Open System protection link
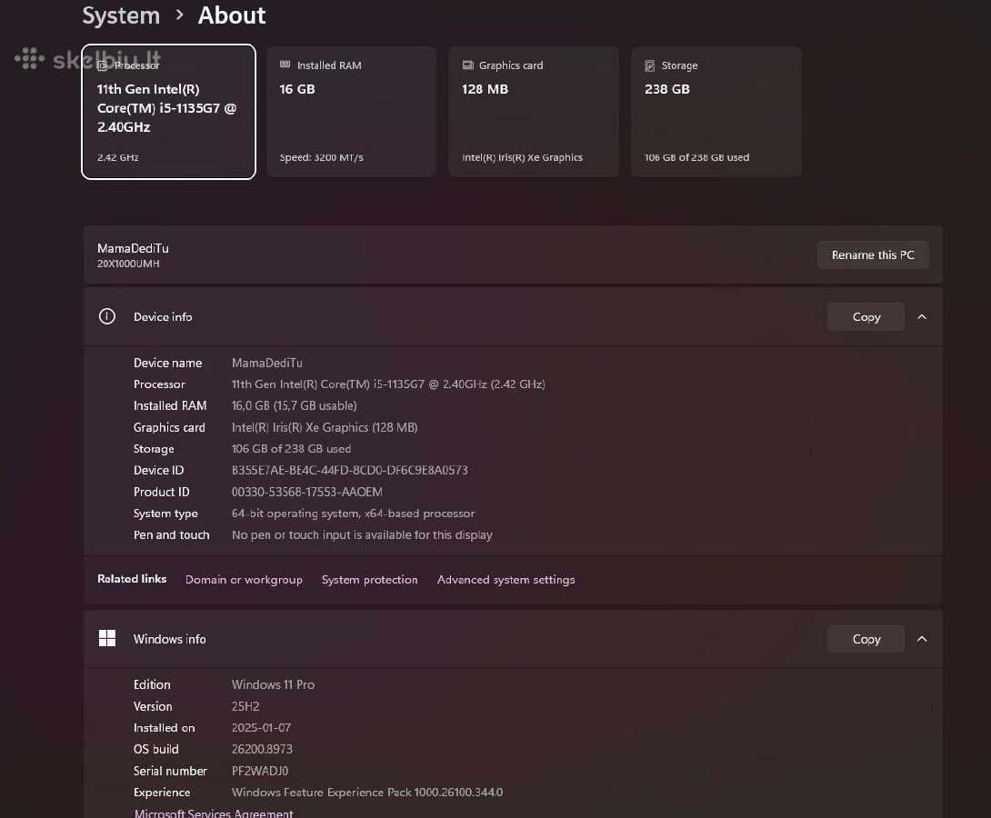Viewport: 991px width, 818px height. pos(370,579)
